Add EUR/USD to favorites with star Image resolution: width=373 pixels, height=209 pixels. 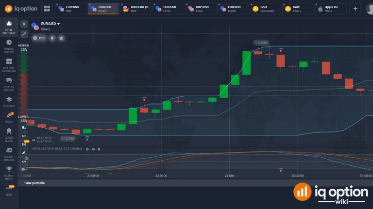(61, 38)
